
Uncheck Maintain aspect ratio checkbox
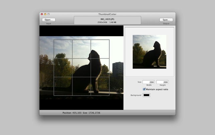[x=144, y=89]
